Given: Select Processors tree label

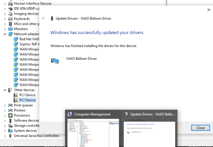Looking at the screenshot, I should click(22, 115).
